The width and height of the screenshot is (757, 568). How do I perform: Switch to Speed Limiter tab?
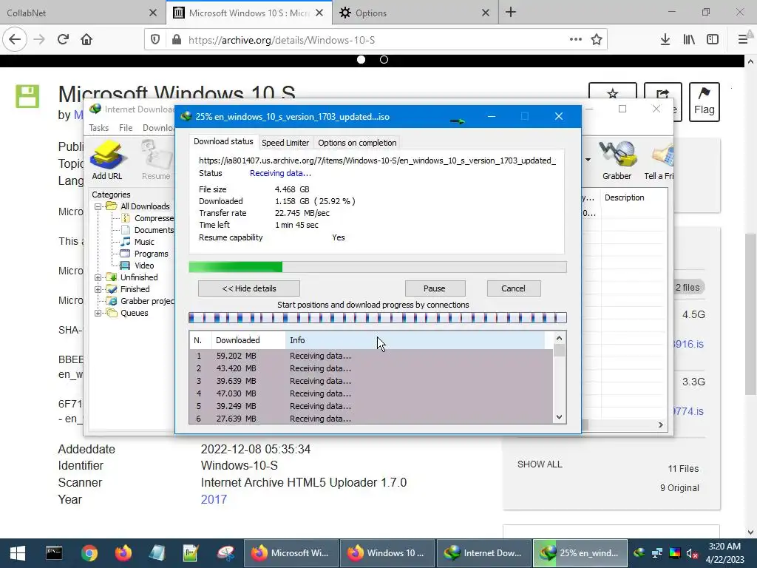pyautogui.click(x=285, y=143)
